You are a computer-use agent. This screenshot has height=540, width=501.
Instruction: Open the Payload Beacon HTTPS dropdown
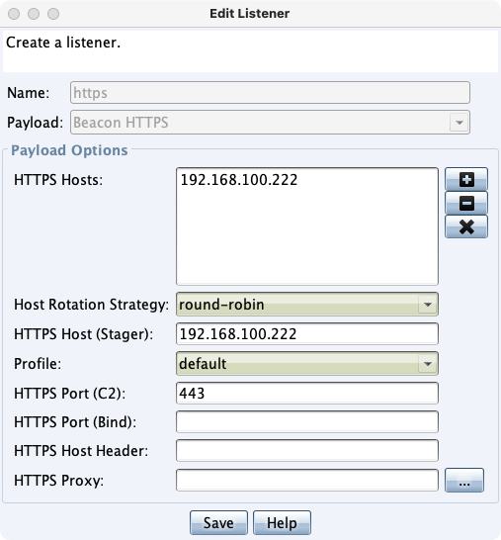(270, 123)
